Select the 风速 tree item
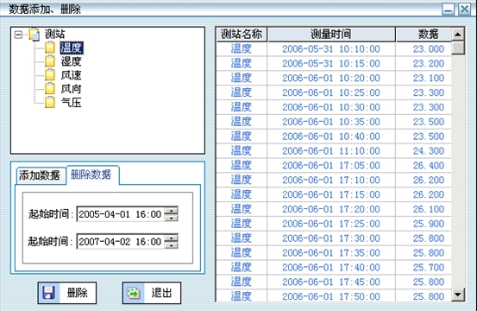The height and width of the screenshot is (311, 477). (x=72, y=75)
